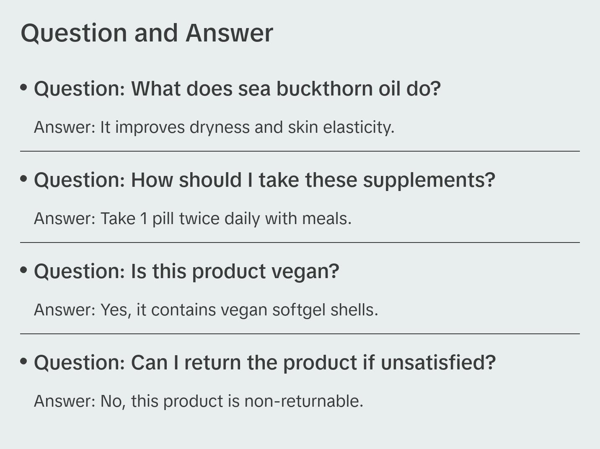This screenshot has height=449, width=600.
Task: Click the divider below the sea buckthorn answer
Action: 300,151
